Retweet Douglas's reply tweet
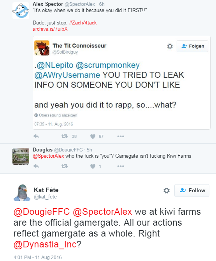 coord(64,166)
